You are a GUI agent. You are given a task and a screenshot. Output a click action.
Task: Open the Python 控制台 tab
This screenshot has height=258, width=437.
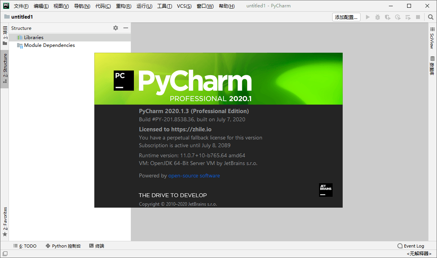click(x=63, y=246)
